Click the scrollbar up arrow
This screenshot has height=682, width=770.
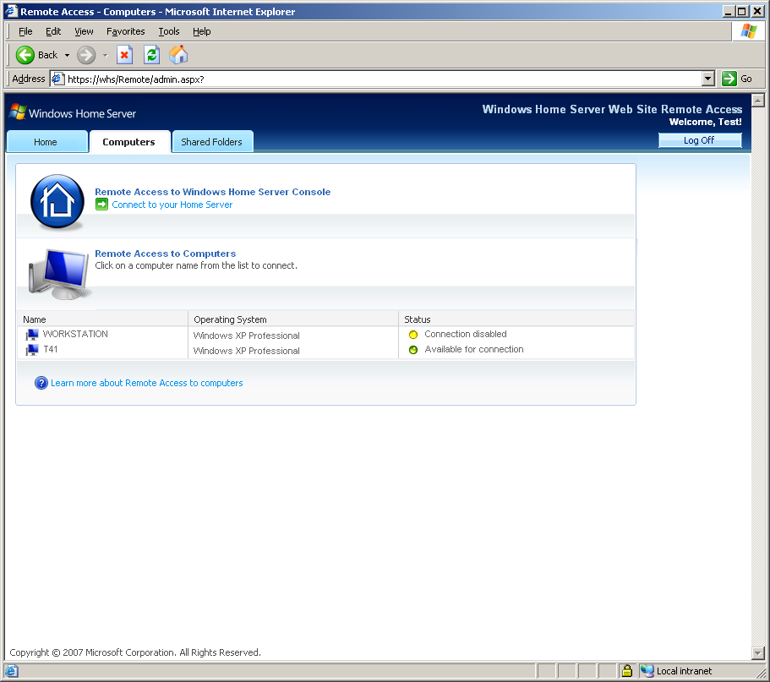[x=758, y=101]
